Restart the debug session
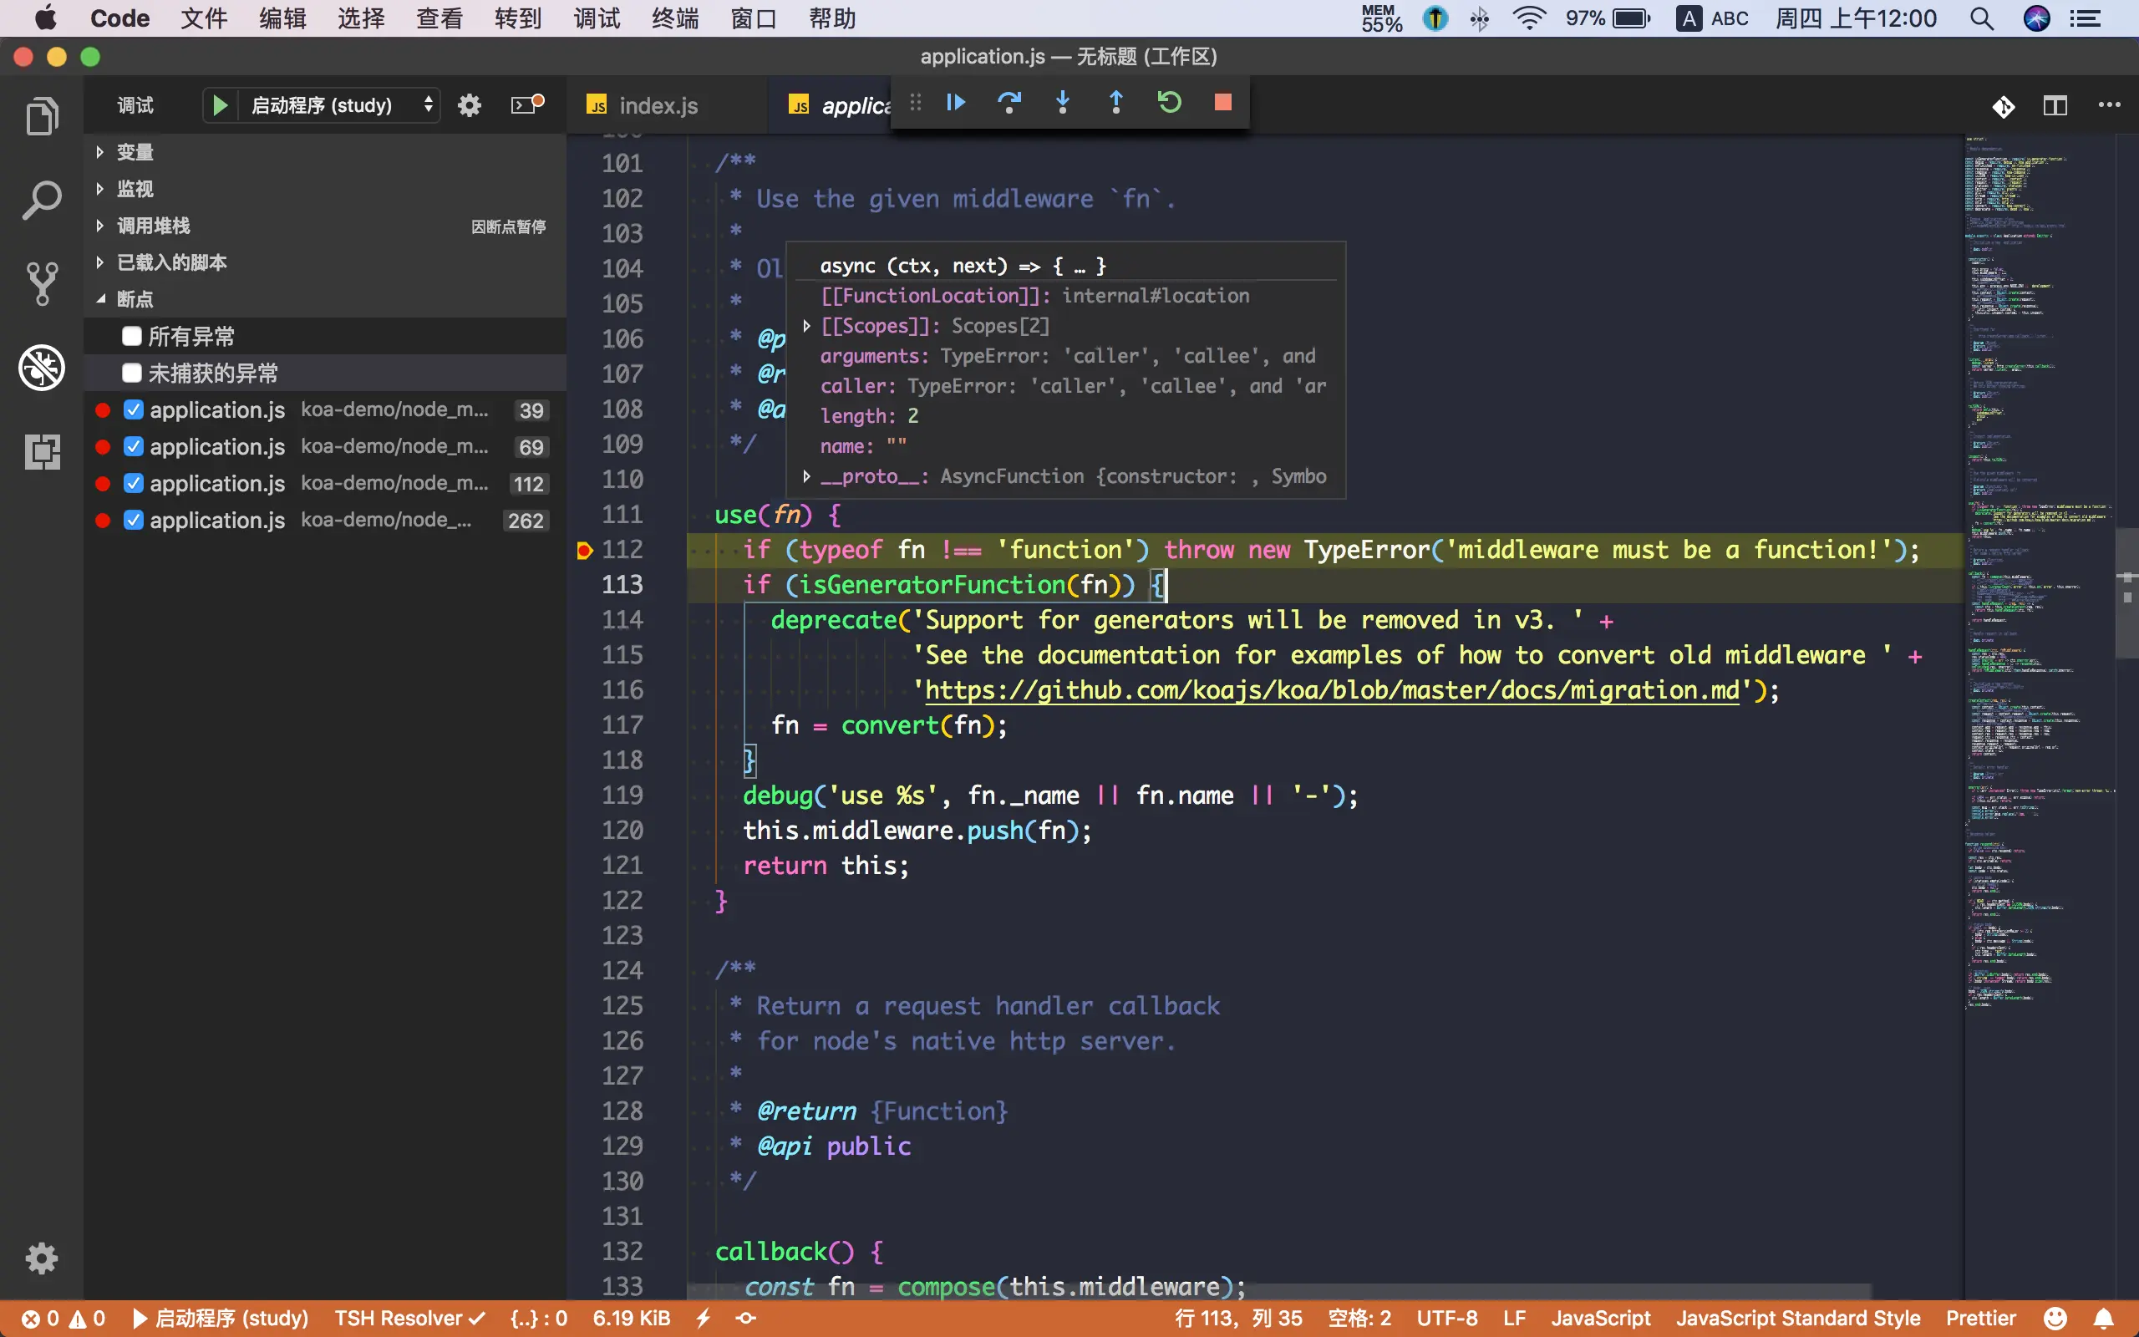The image size is (2139, 1337). 1168,102
